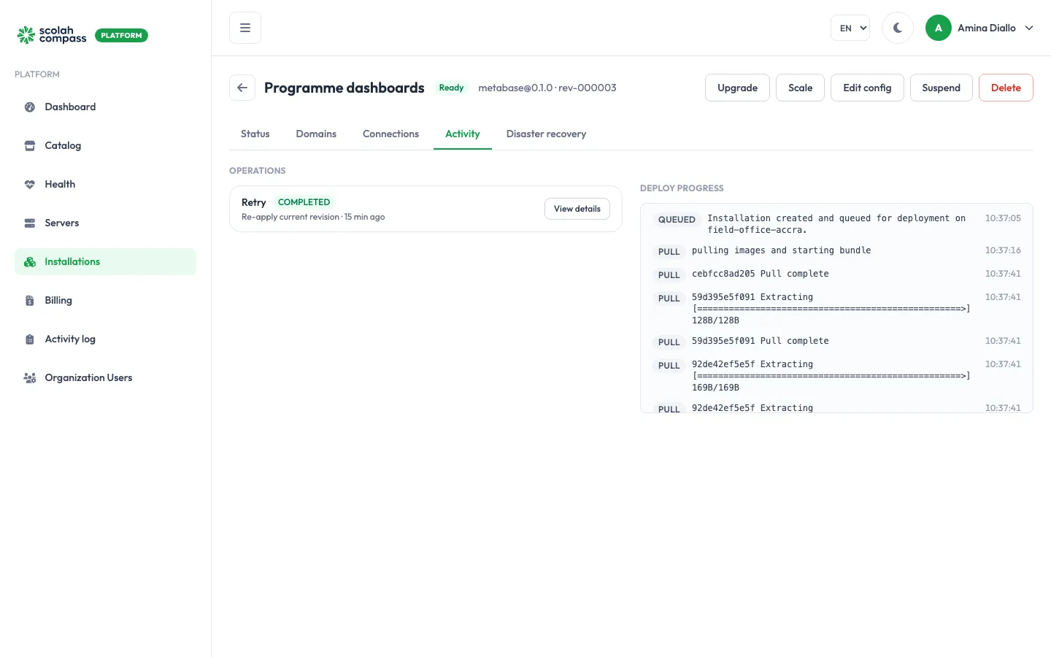The image size is (1051, 657).
Task: Click the green user avatar A
Action: tap(939, 28)
